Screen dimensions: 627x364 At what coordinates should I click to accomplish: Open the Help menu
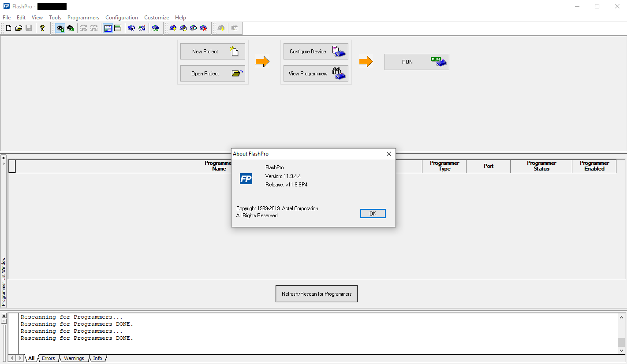click(181, 18)
